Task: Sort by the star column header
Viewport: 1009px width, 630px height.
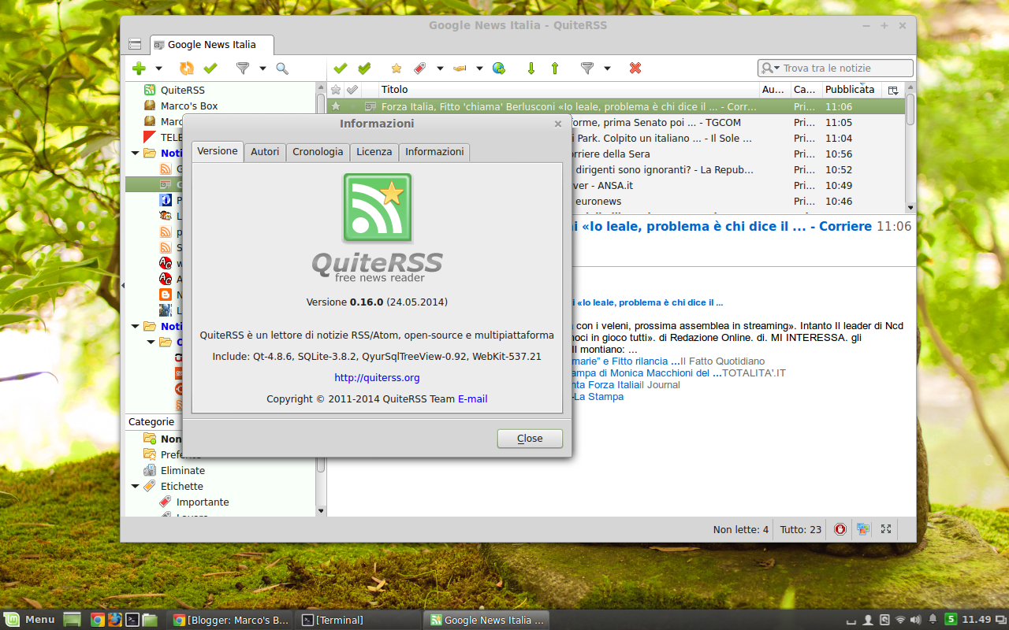Action: 336,90
